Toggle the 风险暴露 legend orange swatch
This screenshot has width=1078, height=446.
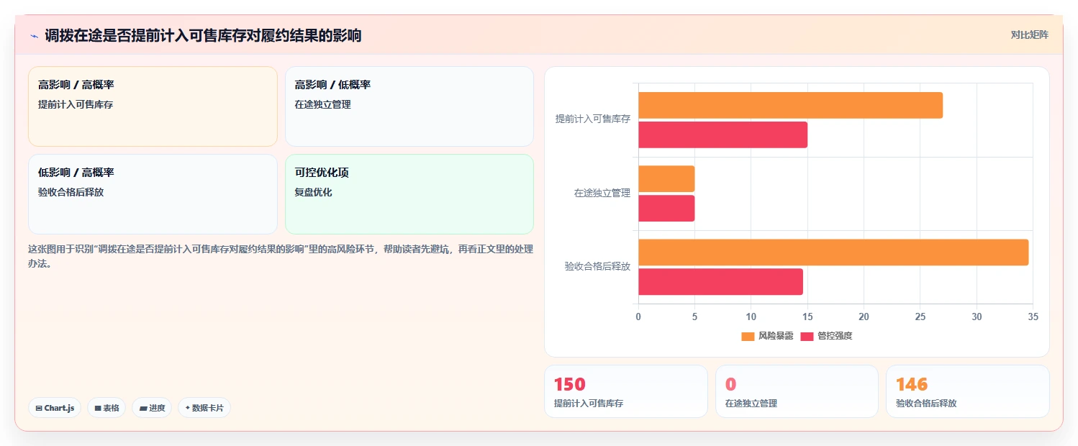[748, 336]
